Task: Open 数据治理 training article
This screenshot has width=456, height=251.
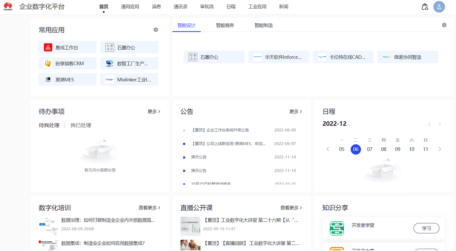Action: tap(108, 220)
